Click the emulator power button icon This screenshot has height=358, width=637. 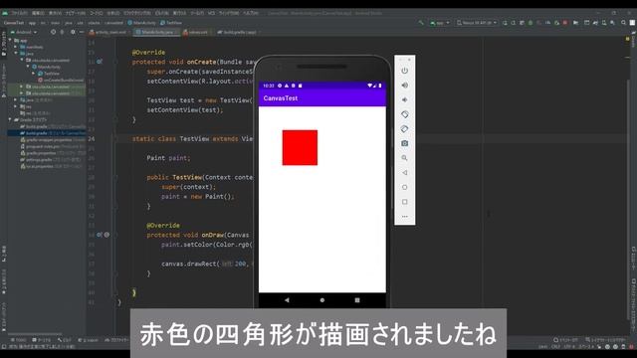click(405, 71)
